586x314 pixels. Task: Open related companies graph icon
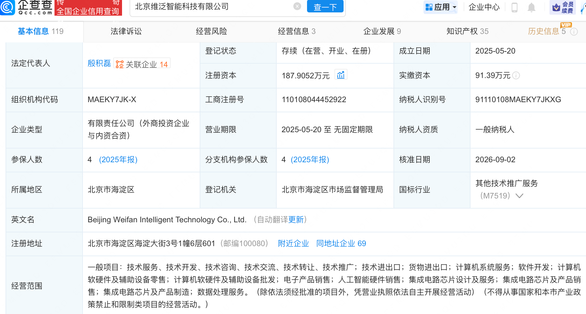[x=120, y=64]
